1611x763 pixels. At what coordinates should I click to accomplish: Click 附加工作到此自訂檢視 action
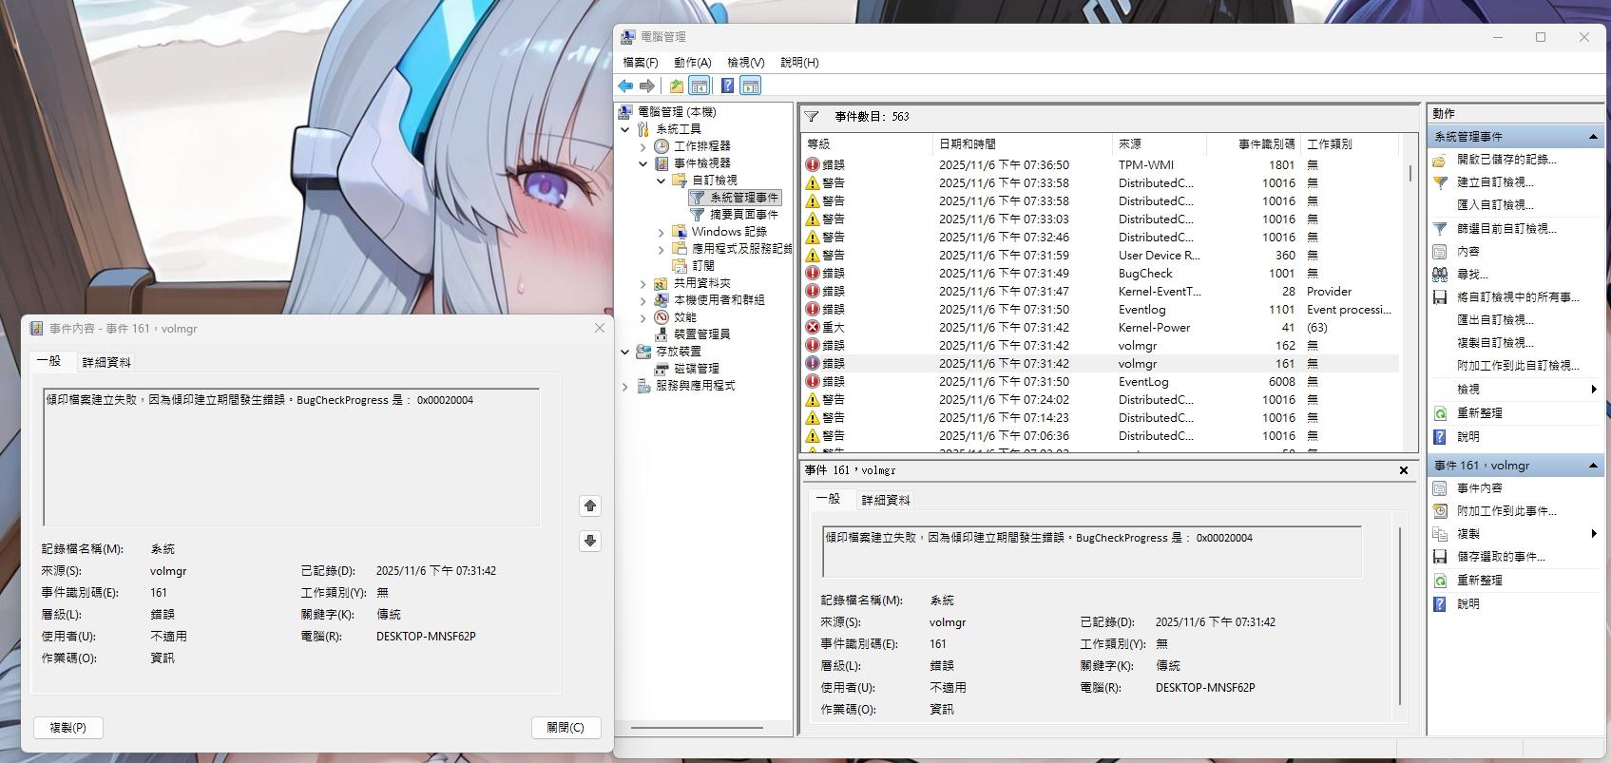point(1518,366)
